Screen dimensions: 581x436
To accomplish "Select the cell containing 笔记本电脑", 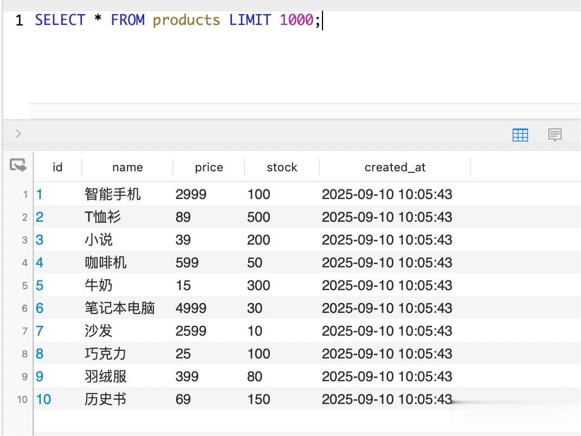I will (x=120, y=309).
